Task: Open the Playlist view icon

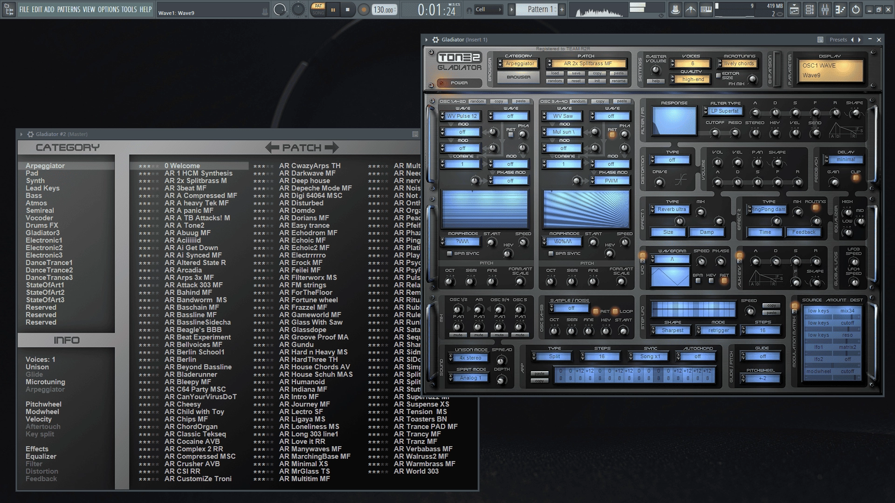Action: [794, 9]
